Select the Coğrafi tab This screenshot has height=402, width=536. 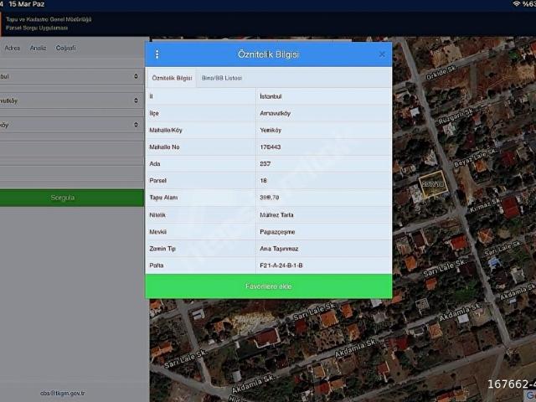(65, 48)
